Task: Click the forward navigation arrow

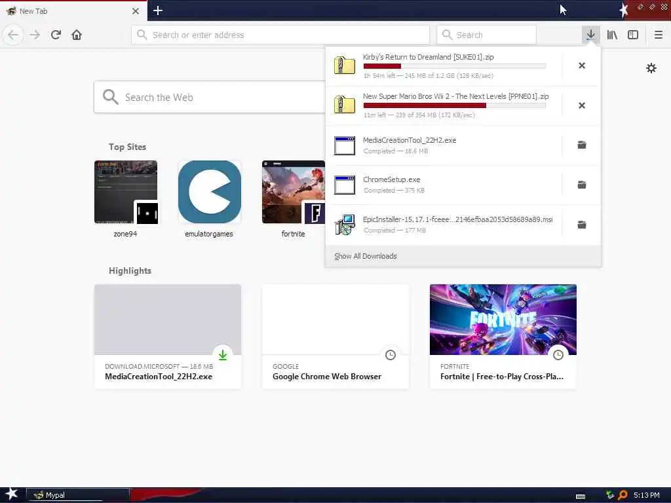Action: coord(35,35)
